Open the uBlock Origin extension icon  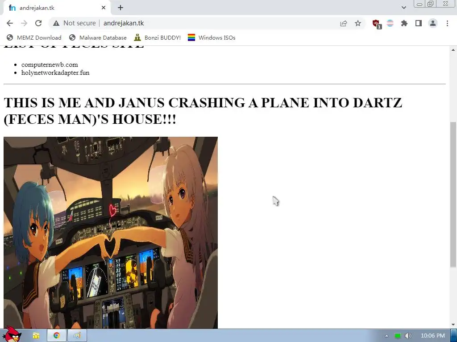click(376, 24)
